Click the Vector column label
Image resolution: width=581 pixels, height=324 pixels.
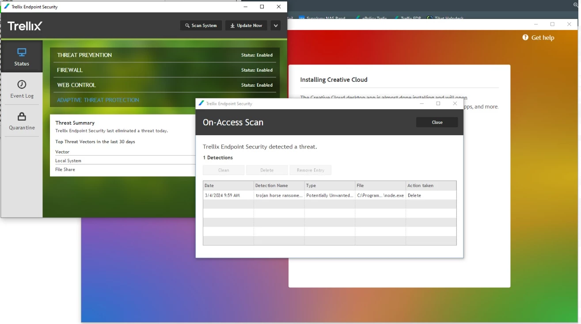point(62,152)
